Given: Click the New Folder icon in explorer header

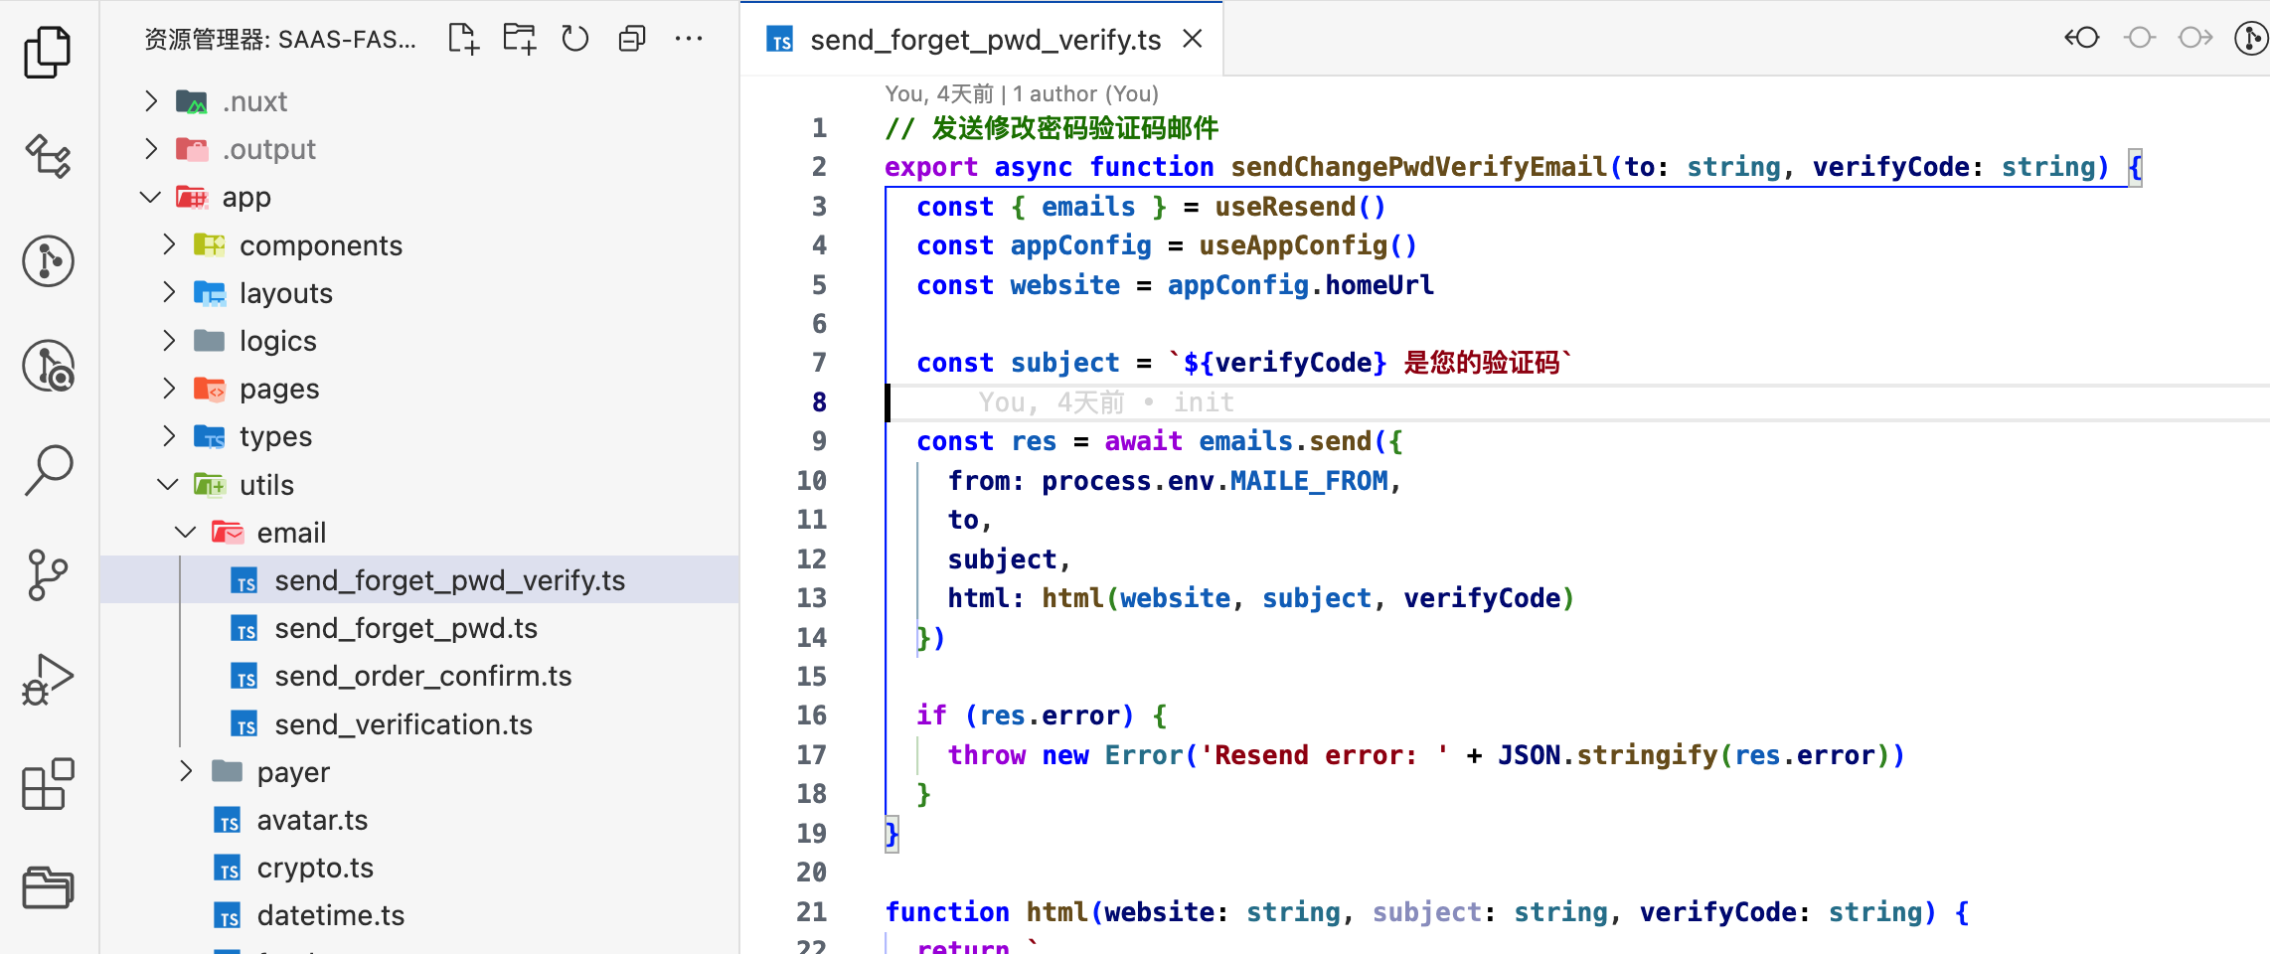Looking at the screenshot, I should pos(519,39).
